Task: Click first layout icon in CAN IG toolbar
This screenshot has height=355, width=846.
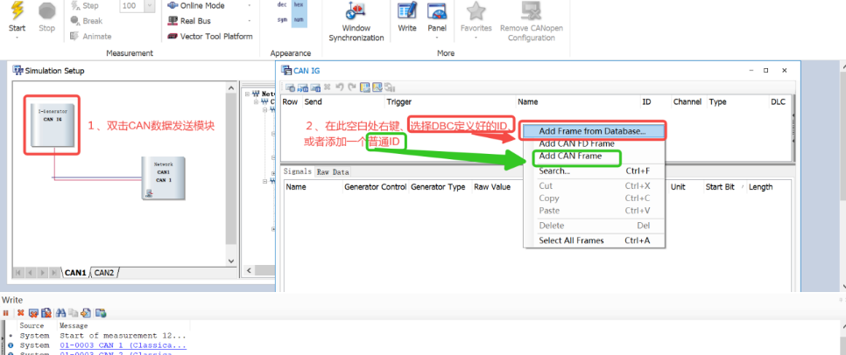Action: (364, 87)
